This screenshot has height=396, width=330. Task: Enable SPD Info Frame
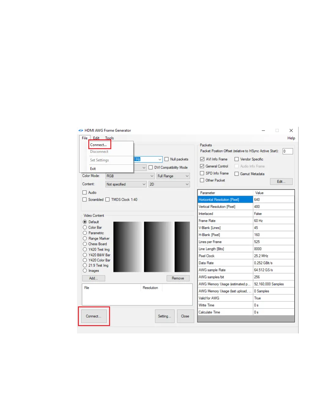click(202, 173)
